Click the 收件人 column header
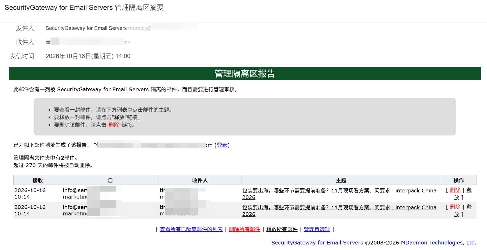The width and height of the screenshot is (487, 250). click(200, 180)
